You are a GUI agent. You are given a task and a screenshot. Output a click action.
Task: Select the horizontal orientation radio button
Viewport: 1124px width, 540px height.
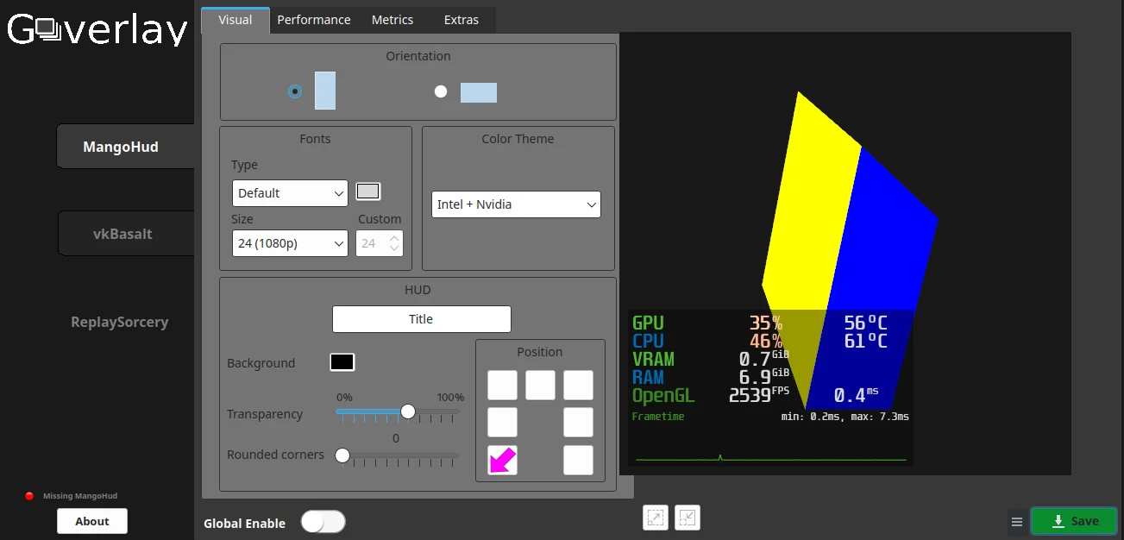coord(441,91)
